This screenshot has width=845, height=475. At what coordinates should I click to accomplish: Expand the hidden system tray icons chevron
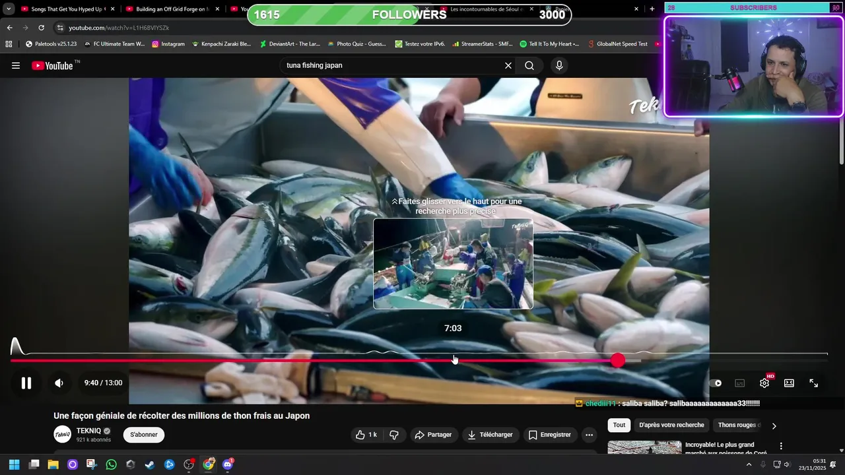[x=749, y=464]
